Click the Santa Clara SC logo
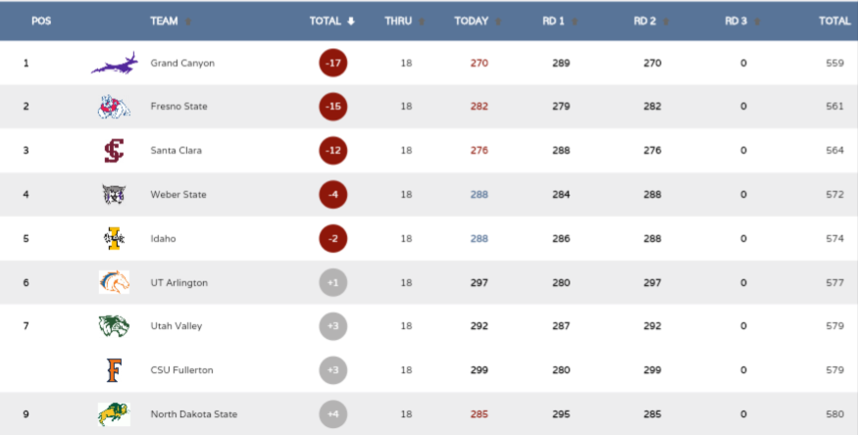The height and width of the screenshot is (435, 858). [114, 151]
